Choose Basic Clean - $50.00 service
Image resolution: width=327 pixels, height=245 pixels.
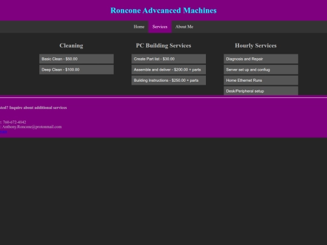(76, 59)
